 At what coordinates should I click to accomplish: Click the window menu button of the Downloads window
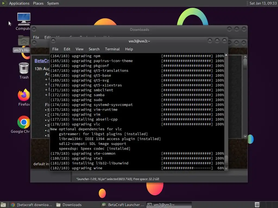34,29
